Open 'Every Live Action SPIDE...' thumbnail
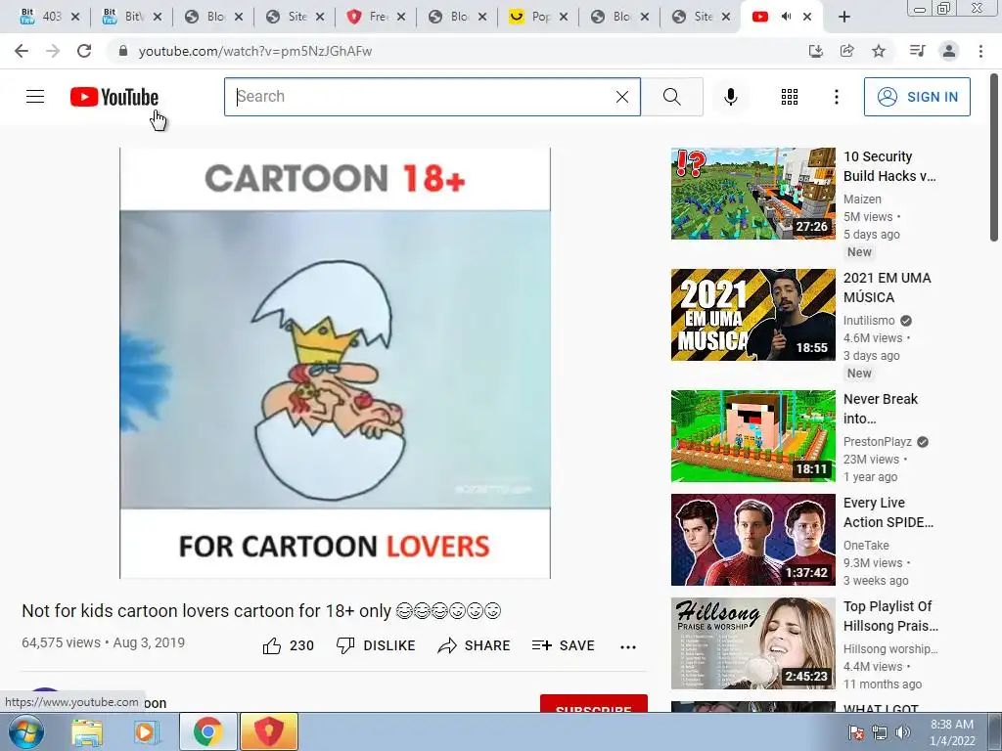The image size is (1002, 751). 752,540
